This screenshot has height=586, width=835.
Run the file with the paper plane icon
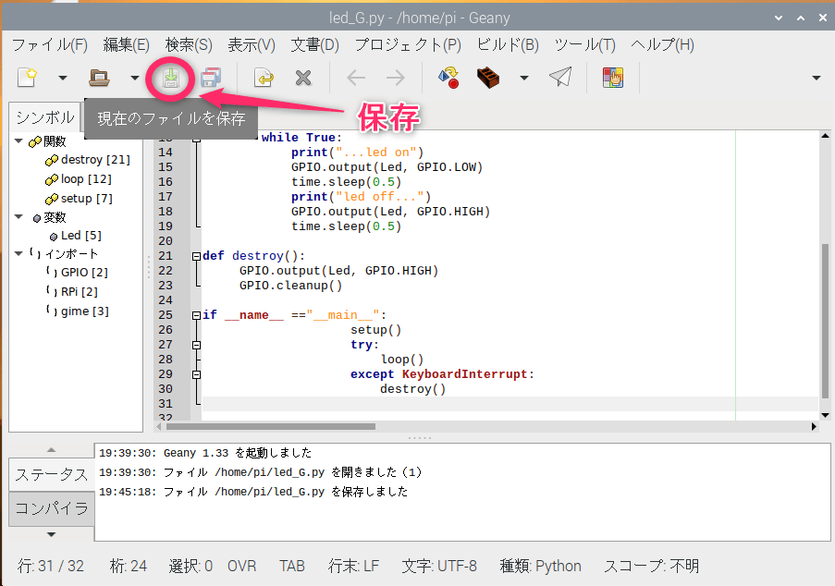click(x=560, y=77)
